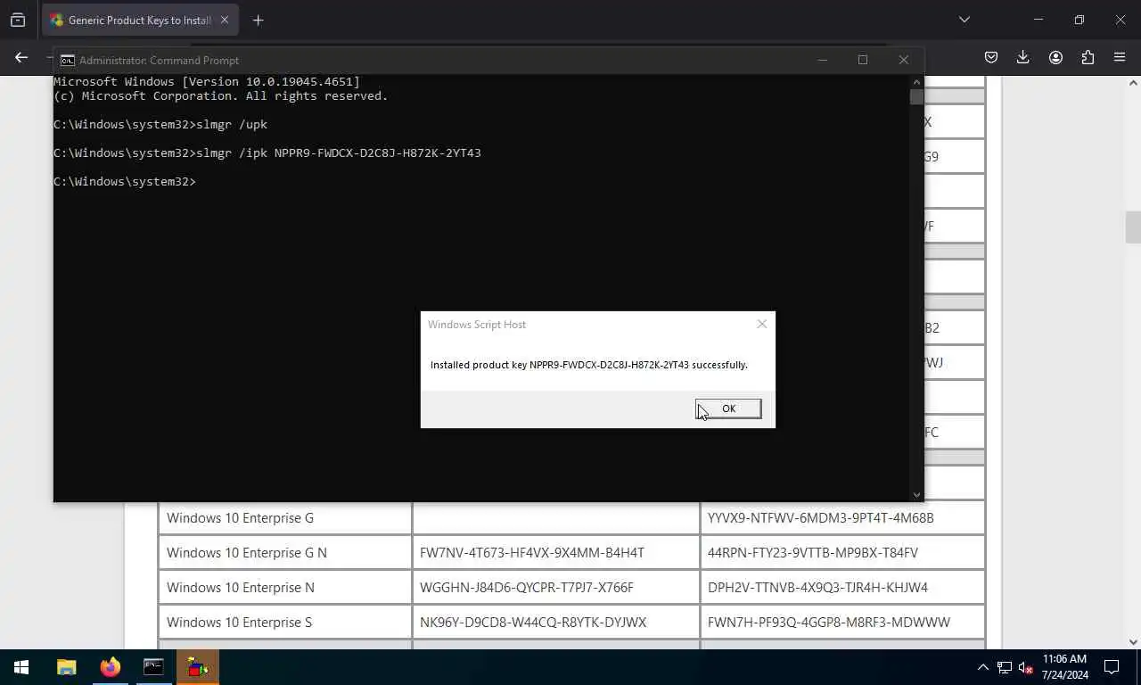1141x685 pixels.
Task: Close the Firefox browser window
Action: click(x=1120, y=20)
